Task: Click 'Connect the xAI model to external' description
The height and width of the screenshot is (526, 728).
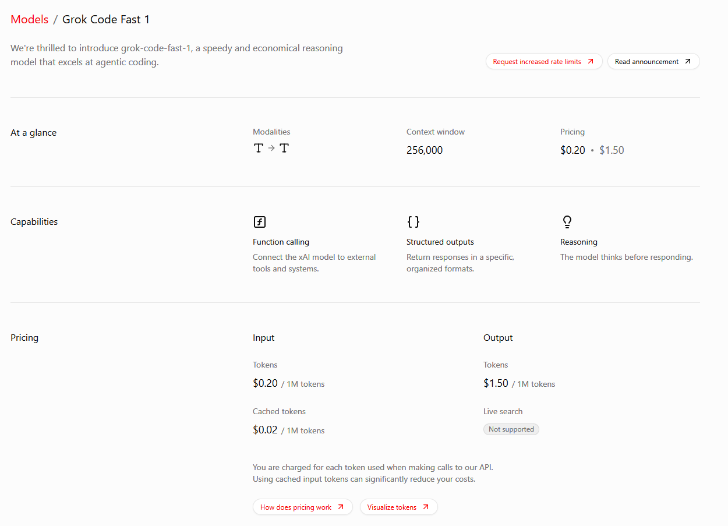Action: pos(314,263)
